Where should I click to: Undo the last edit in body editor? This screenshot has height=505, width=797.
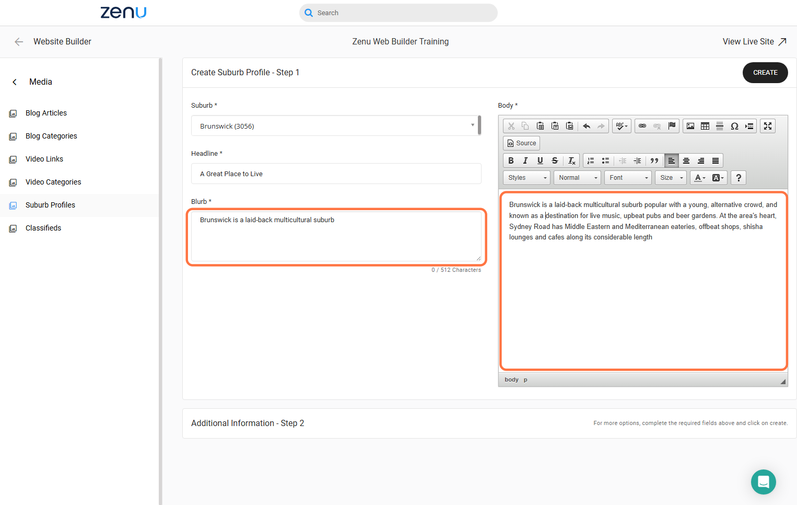point(587,126)
